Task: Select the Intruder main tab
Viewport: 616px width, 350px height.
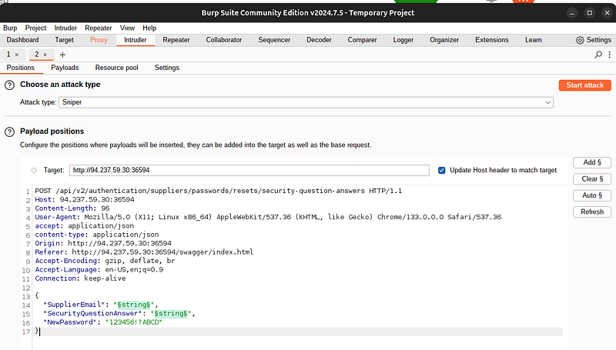Action: pos(136,40)
